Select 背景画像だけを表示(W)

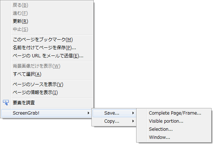[47, 66]
